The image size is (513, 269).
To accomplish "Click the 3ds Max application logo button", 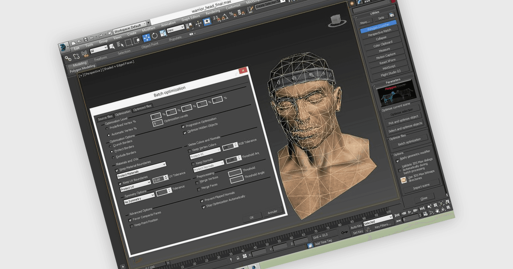I will [63, 48].
